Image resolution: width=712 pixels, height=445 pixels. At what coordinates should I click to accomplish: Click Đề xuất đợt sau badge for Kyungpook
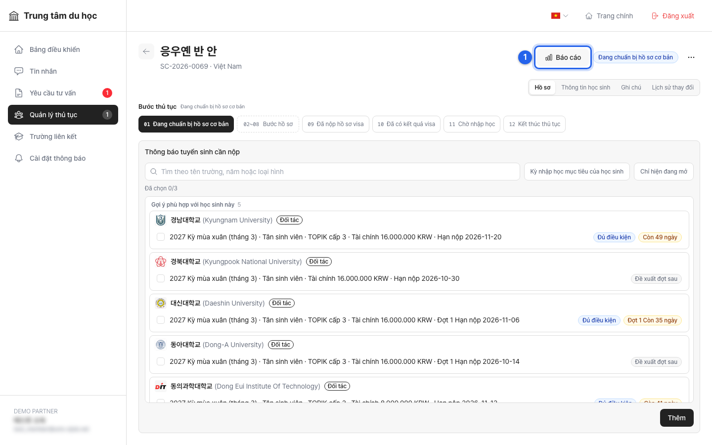click(x=656, y=279)
